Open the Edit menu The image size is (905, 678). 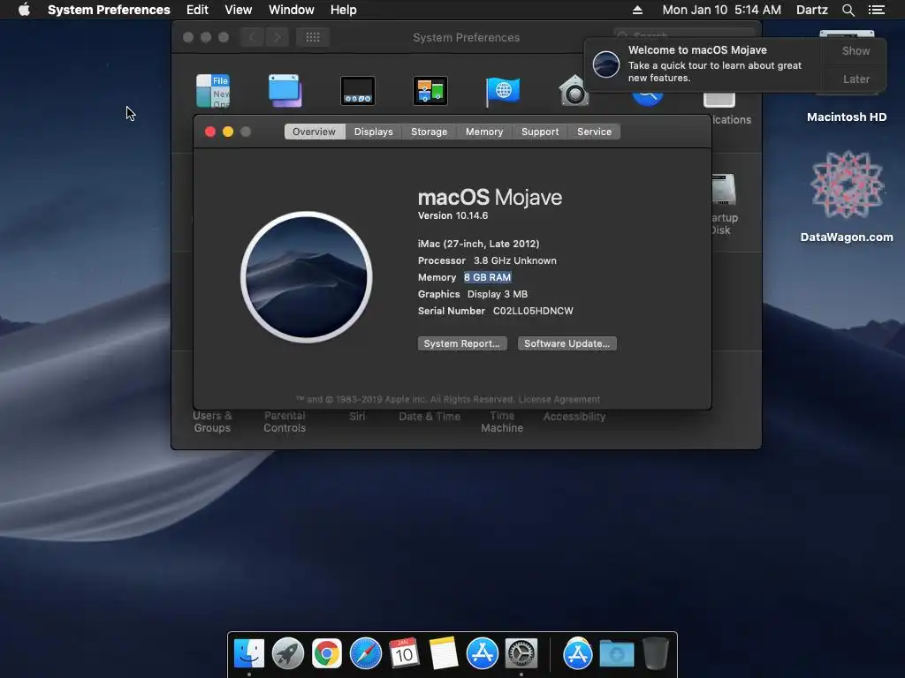pyautogui.click(x=197, y=10)
